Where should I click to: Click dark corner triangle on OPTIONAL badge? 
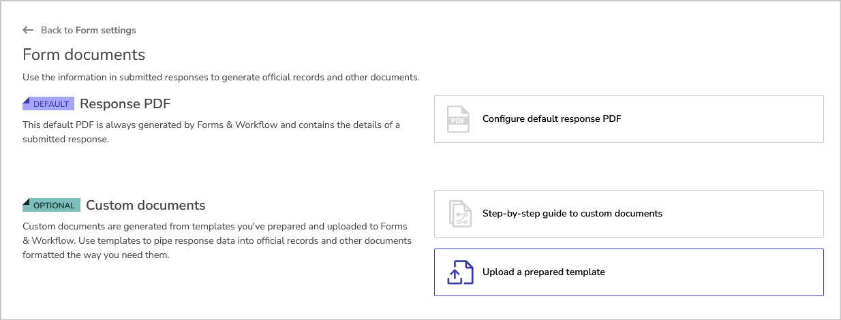[x=26, y=202]
